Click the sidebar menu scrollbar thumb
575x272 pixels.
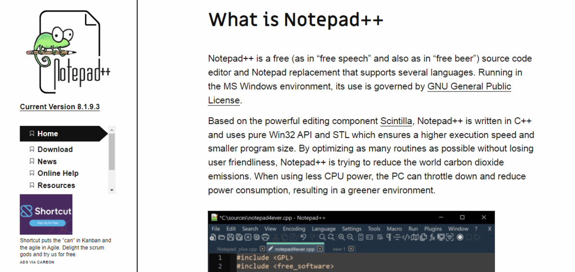click(112, 151)
